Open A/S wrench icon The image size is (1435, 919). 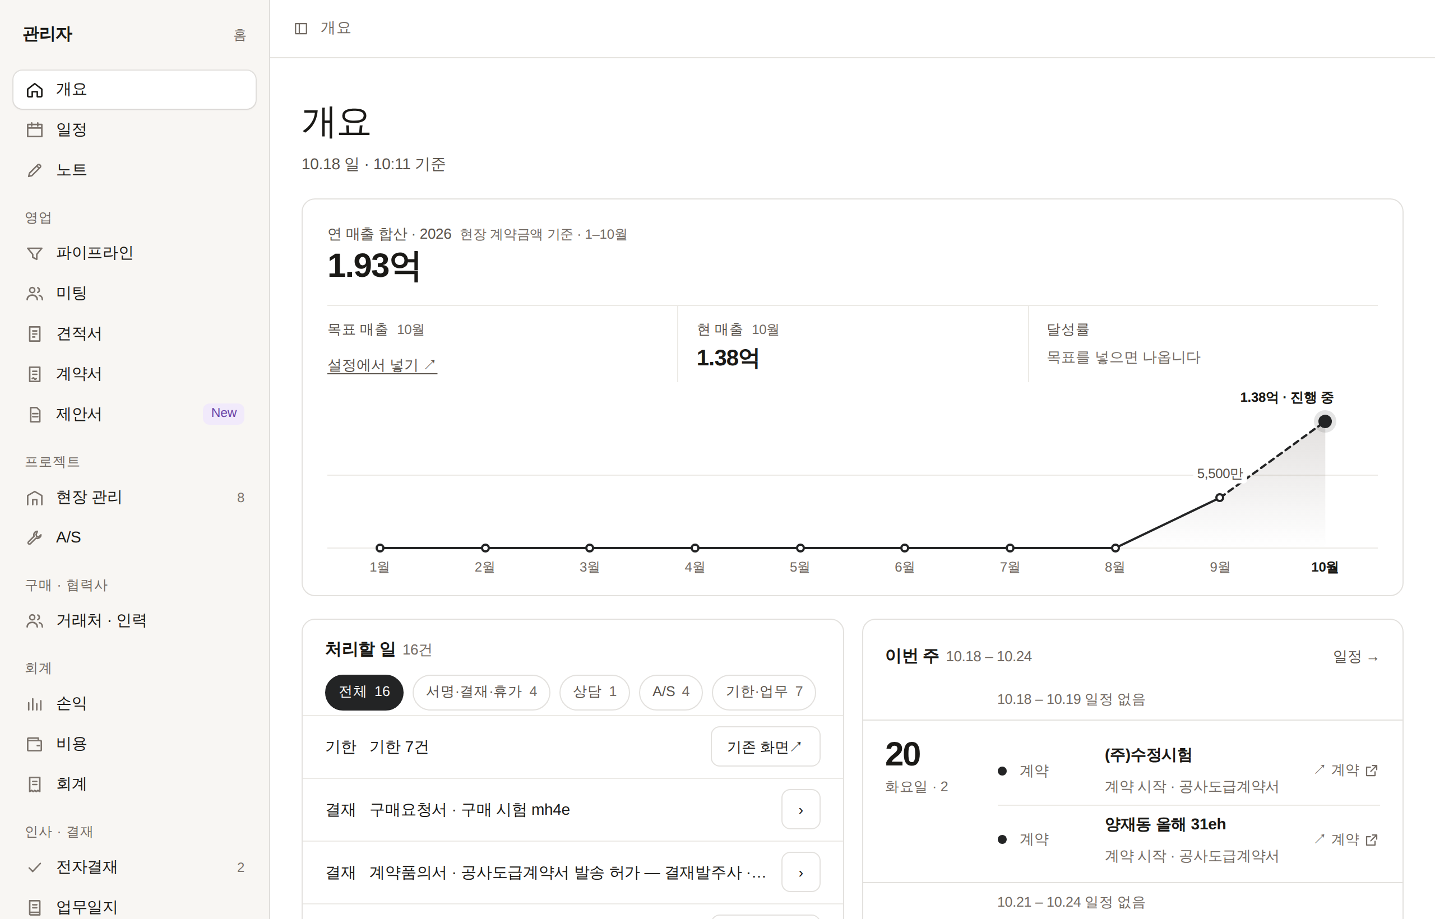click(35, 538)
